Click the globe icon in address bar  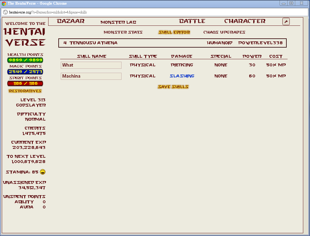coord(5,12)
